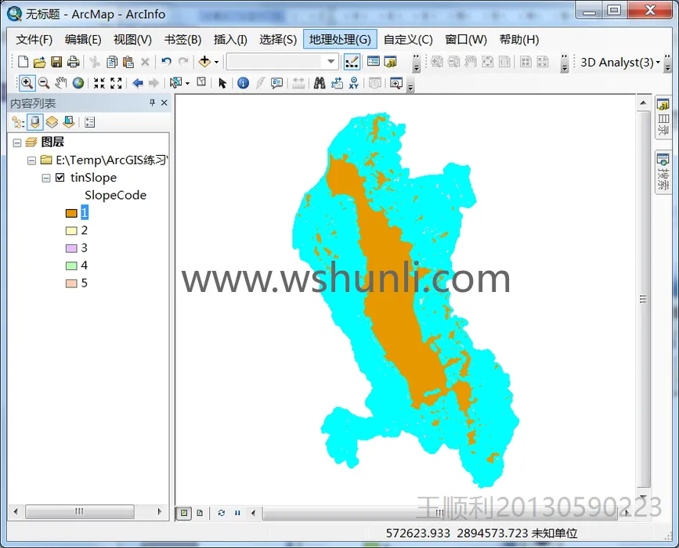The image size is (679, 548).
Task: Open the 目录 side tab
Action: (x=663, y=117)
